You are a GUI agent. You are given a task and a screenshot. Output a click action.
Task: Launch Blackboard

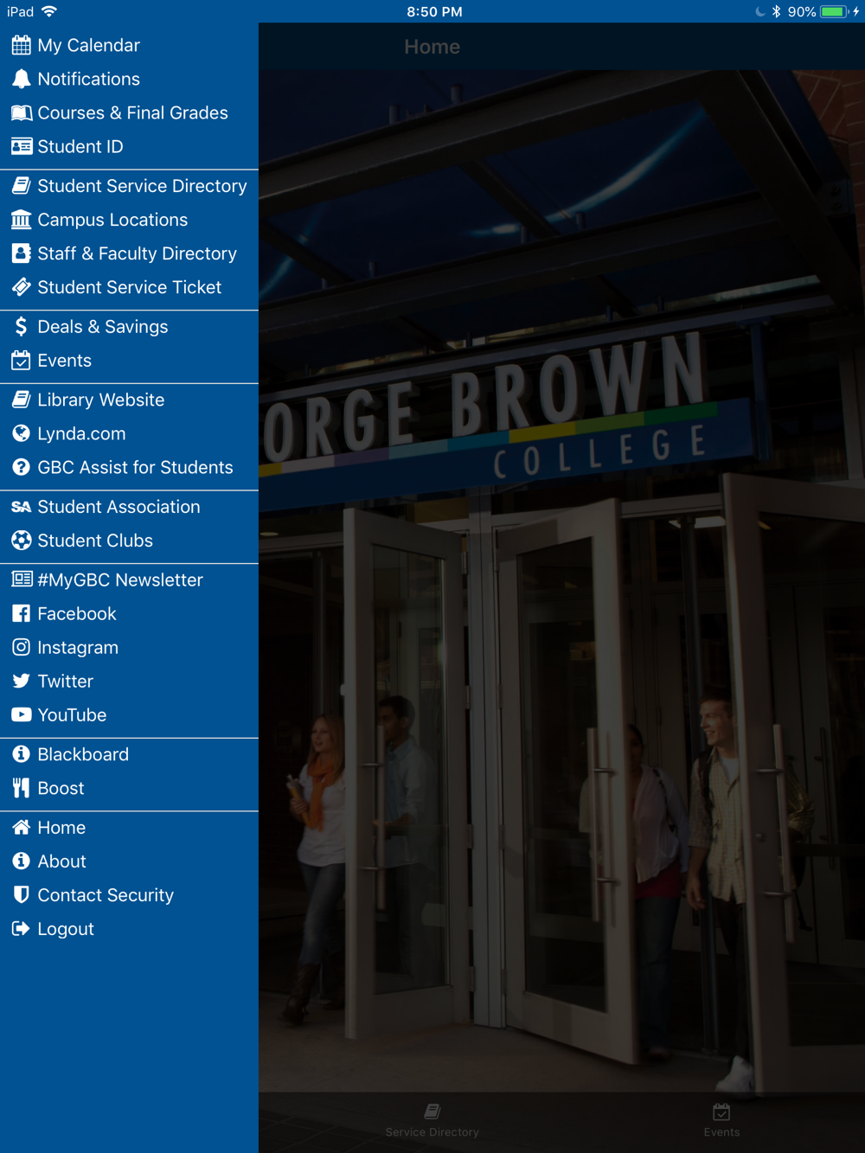(x=129, y=754)
